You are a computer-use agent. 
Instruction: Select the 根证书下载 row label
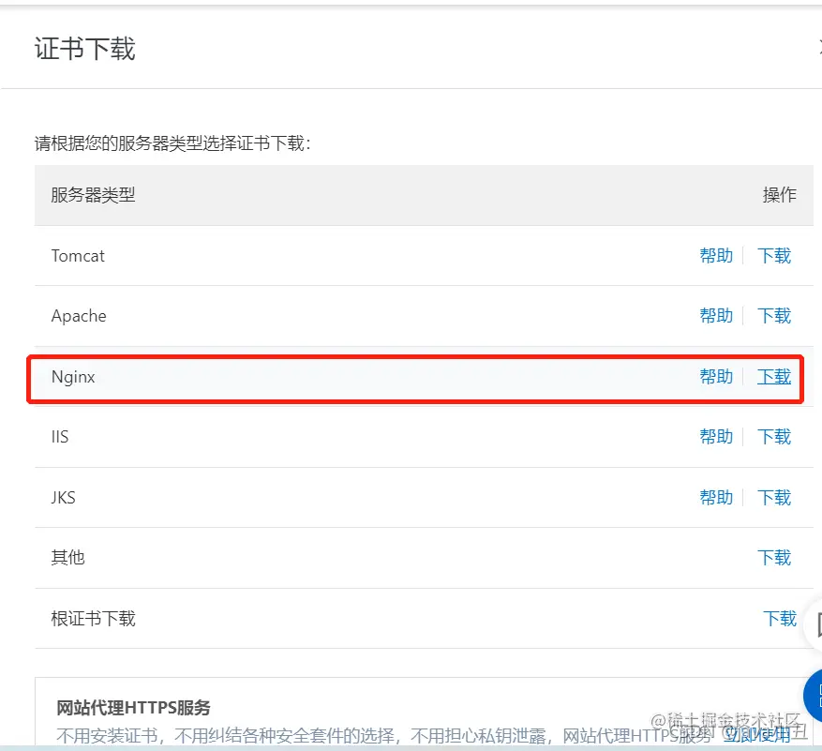click(x=94, y=619)
